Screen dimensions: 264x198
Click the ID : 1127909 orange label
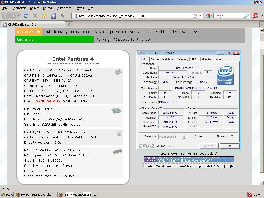tap(29, 32)
